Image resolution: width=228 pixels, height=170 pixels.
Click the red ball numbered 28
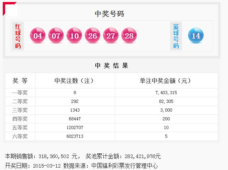[x=129, y=35]
